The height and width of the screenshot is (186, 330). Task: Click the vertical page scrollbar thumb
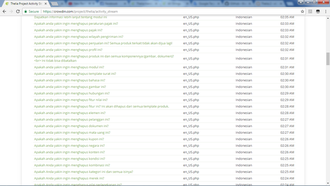point(328,59)
